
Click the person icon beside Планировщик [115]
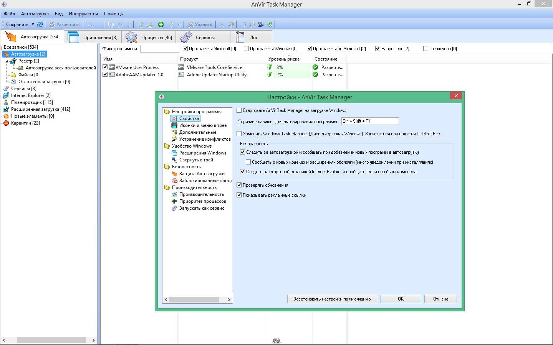coord(6,102)
